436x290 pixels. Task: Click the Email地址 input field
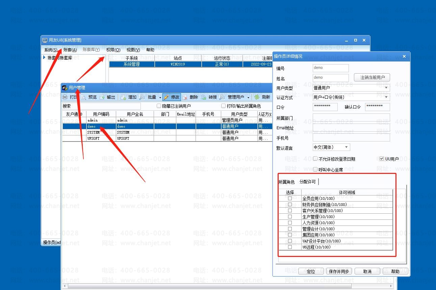tap(351, 128)
